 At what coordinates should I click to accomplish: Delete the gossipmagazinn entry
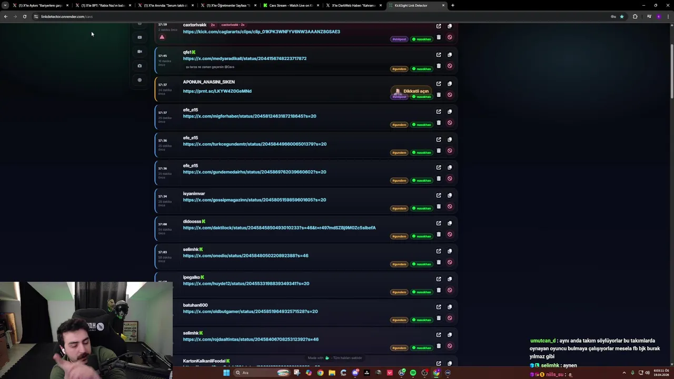[439, 206]
